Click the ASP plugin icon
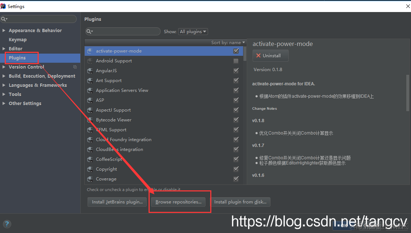This screenshot has height=233, width=411. [x=90, y=100]
